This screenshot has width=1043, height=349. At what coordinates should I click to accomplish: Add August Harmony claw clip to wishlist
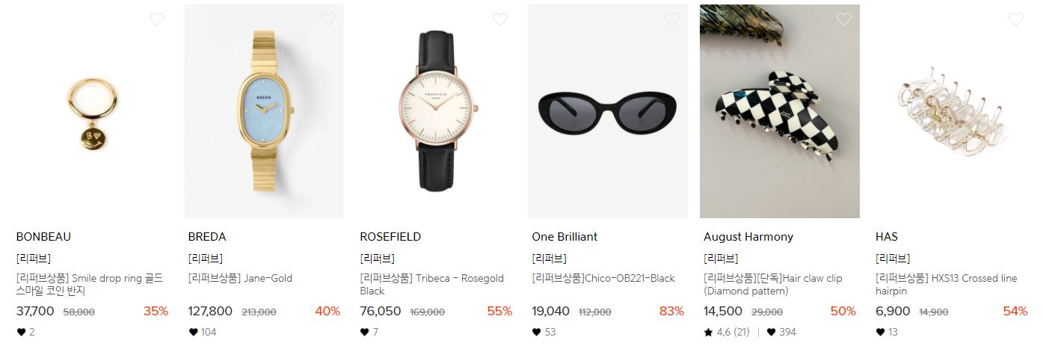[844, 19]
